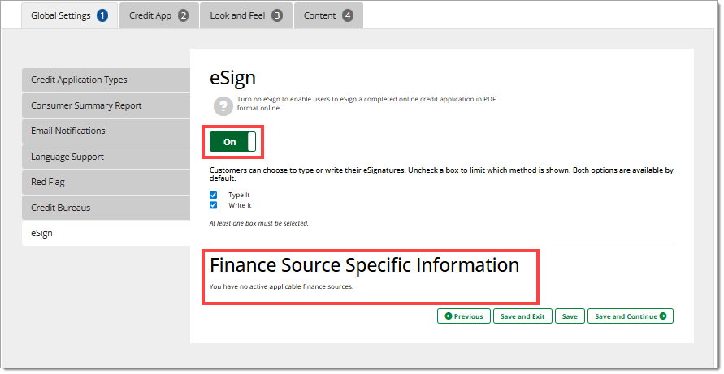
Task: Select Credit Application Types in sidebar
Action: [x=106, y=80]
